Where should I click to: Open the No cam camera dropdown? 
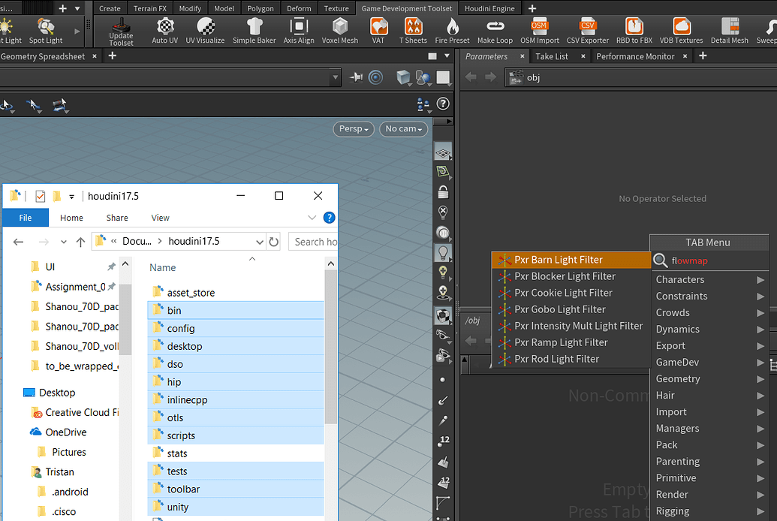click(403, 128)
